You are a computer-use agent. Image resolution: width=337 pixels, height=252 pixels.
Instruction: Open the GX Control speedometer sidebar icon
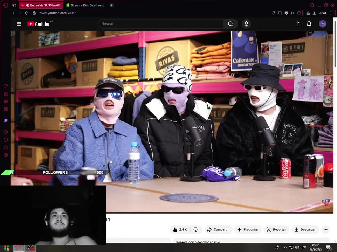click(x=6, y=86)
